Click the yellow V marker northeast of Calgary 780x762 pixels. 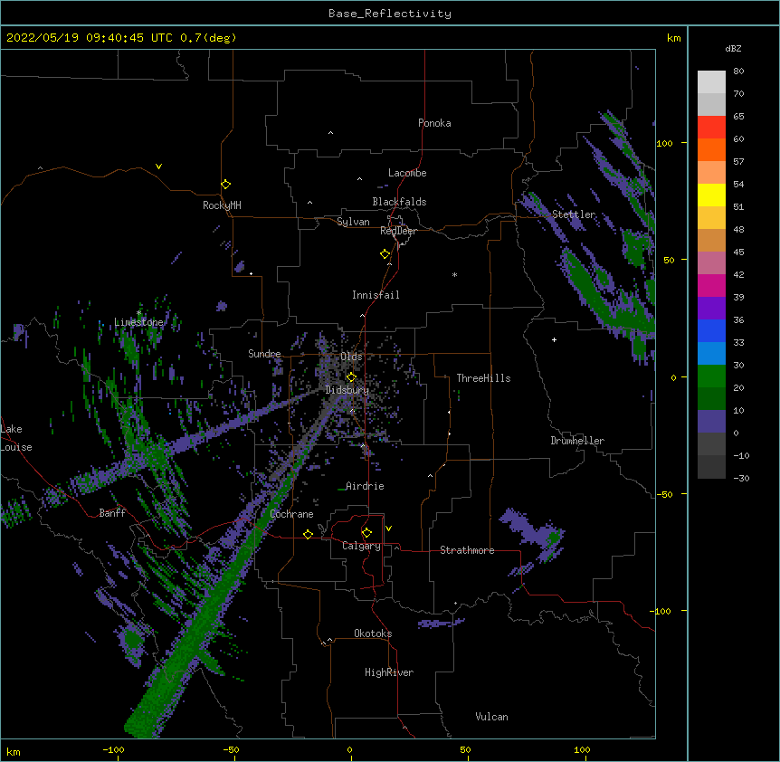(x=388, y=529)
